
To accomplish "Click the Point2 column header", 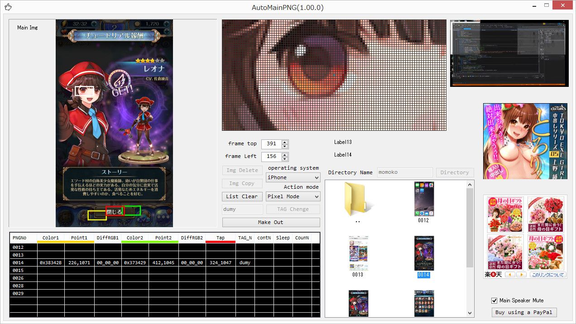I will click(163, 238).
